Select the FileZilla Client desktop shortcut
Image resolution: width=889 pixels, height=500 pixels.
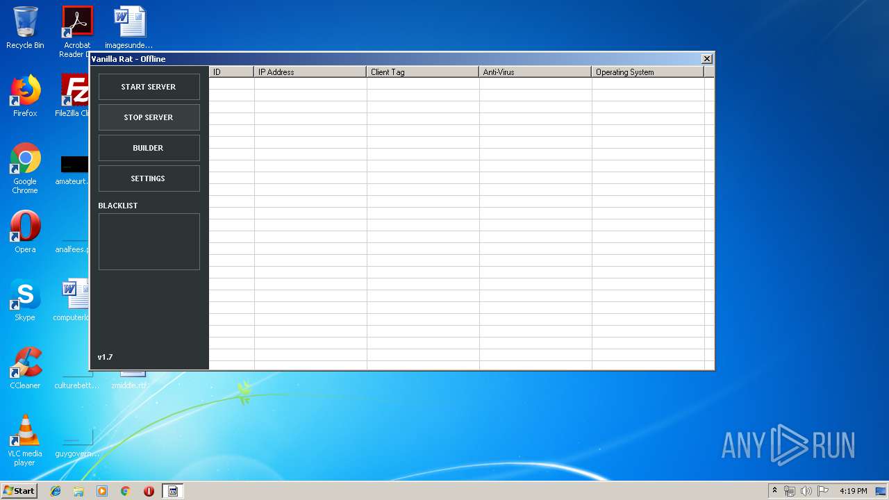[73, 96]
